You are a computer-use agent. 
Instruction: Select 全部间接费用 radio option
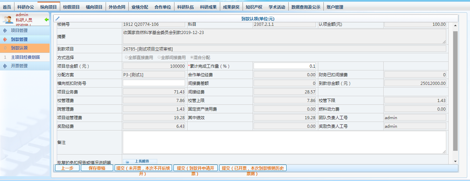[159, 57]
